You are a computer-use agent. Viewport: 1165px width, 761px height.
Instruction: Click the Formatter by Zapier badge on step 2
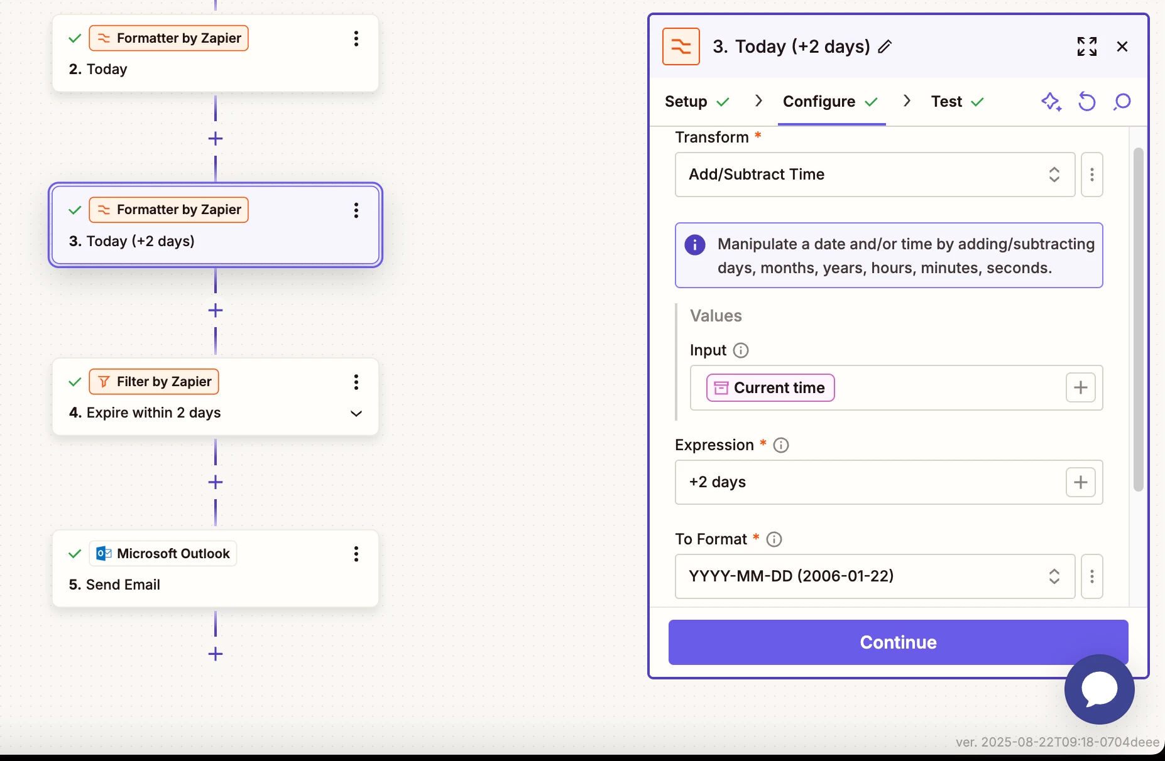coord(169,38)
